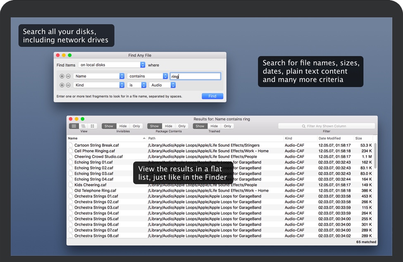Switch results to flat list view

tap(74, 126)
